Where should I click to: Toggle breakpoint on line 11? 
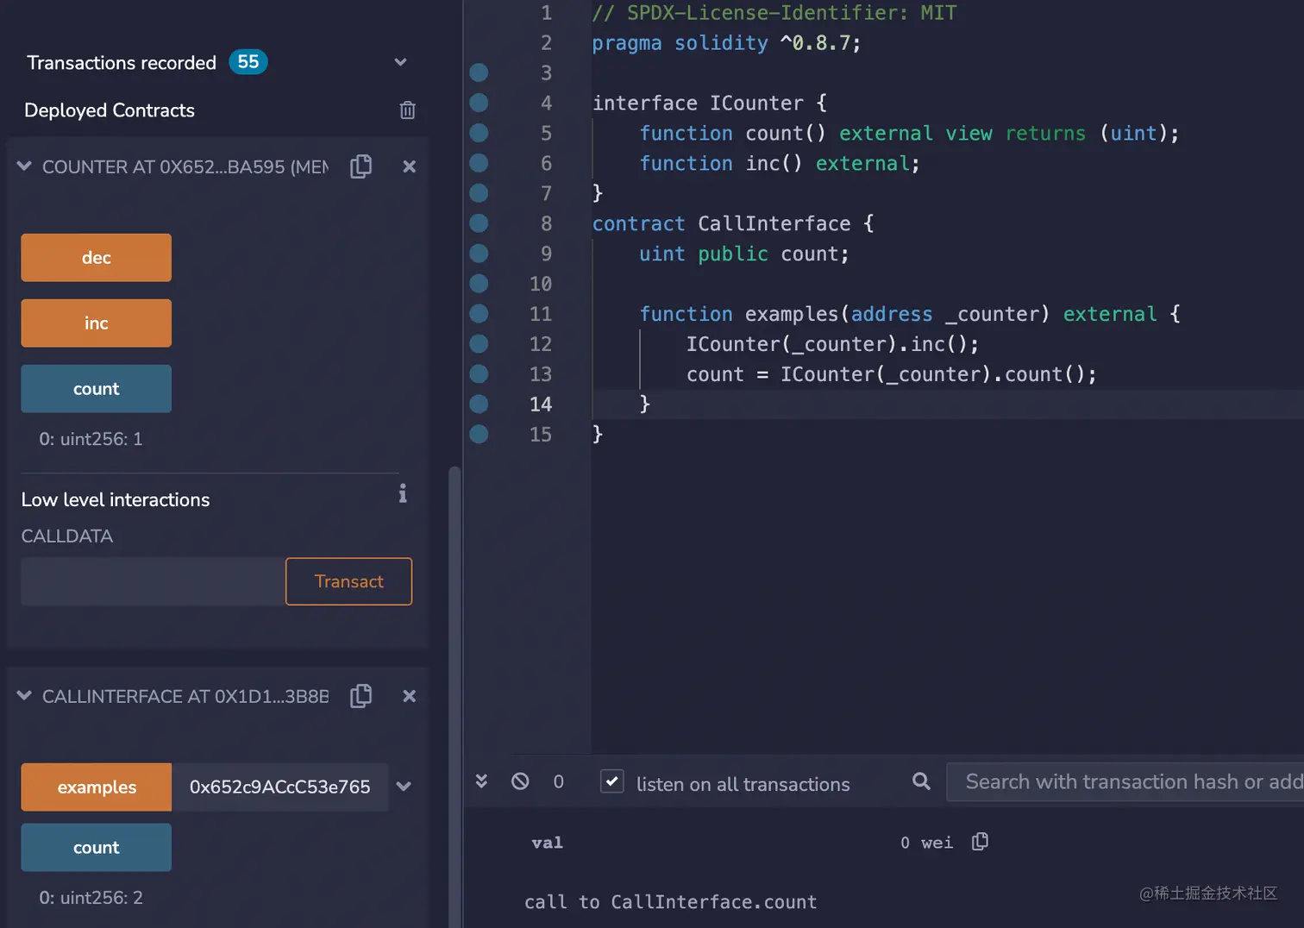click(x=479, y=314)
